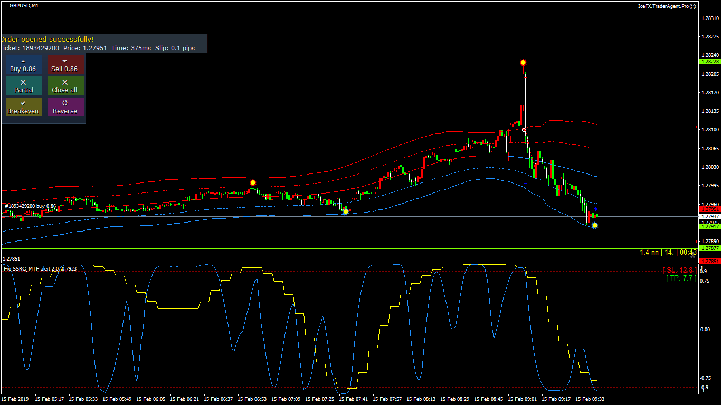721x405 pixels.
Task: Click the -1.4 | 14. | 00:43 status text
Action: click(667, 253)
